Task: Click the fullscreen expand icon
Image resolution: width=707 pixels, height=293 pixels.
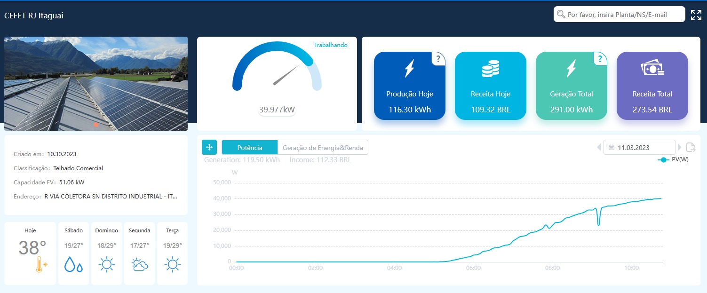Action: point(696,15)
